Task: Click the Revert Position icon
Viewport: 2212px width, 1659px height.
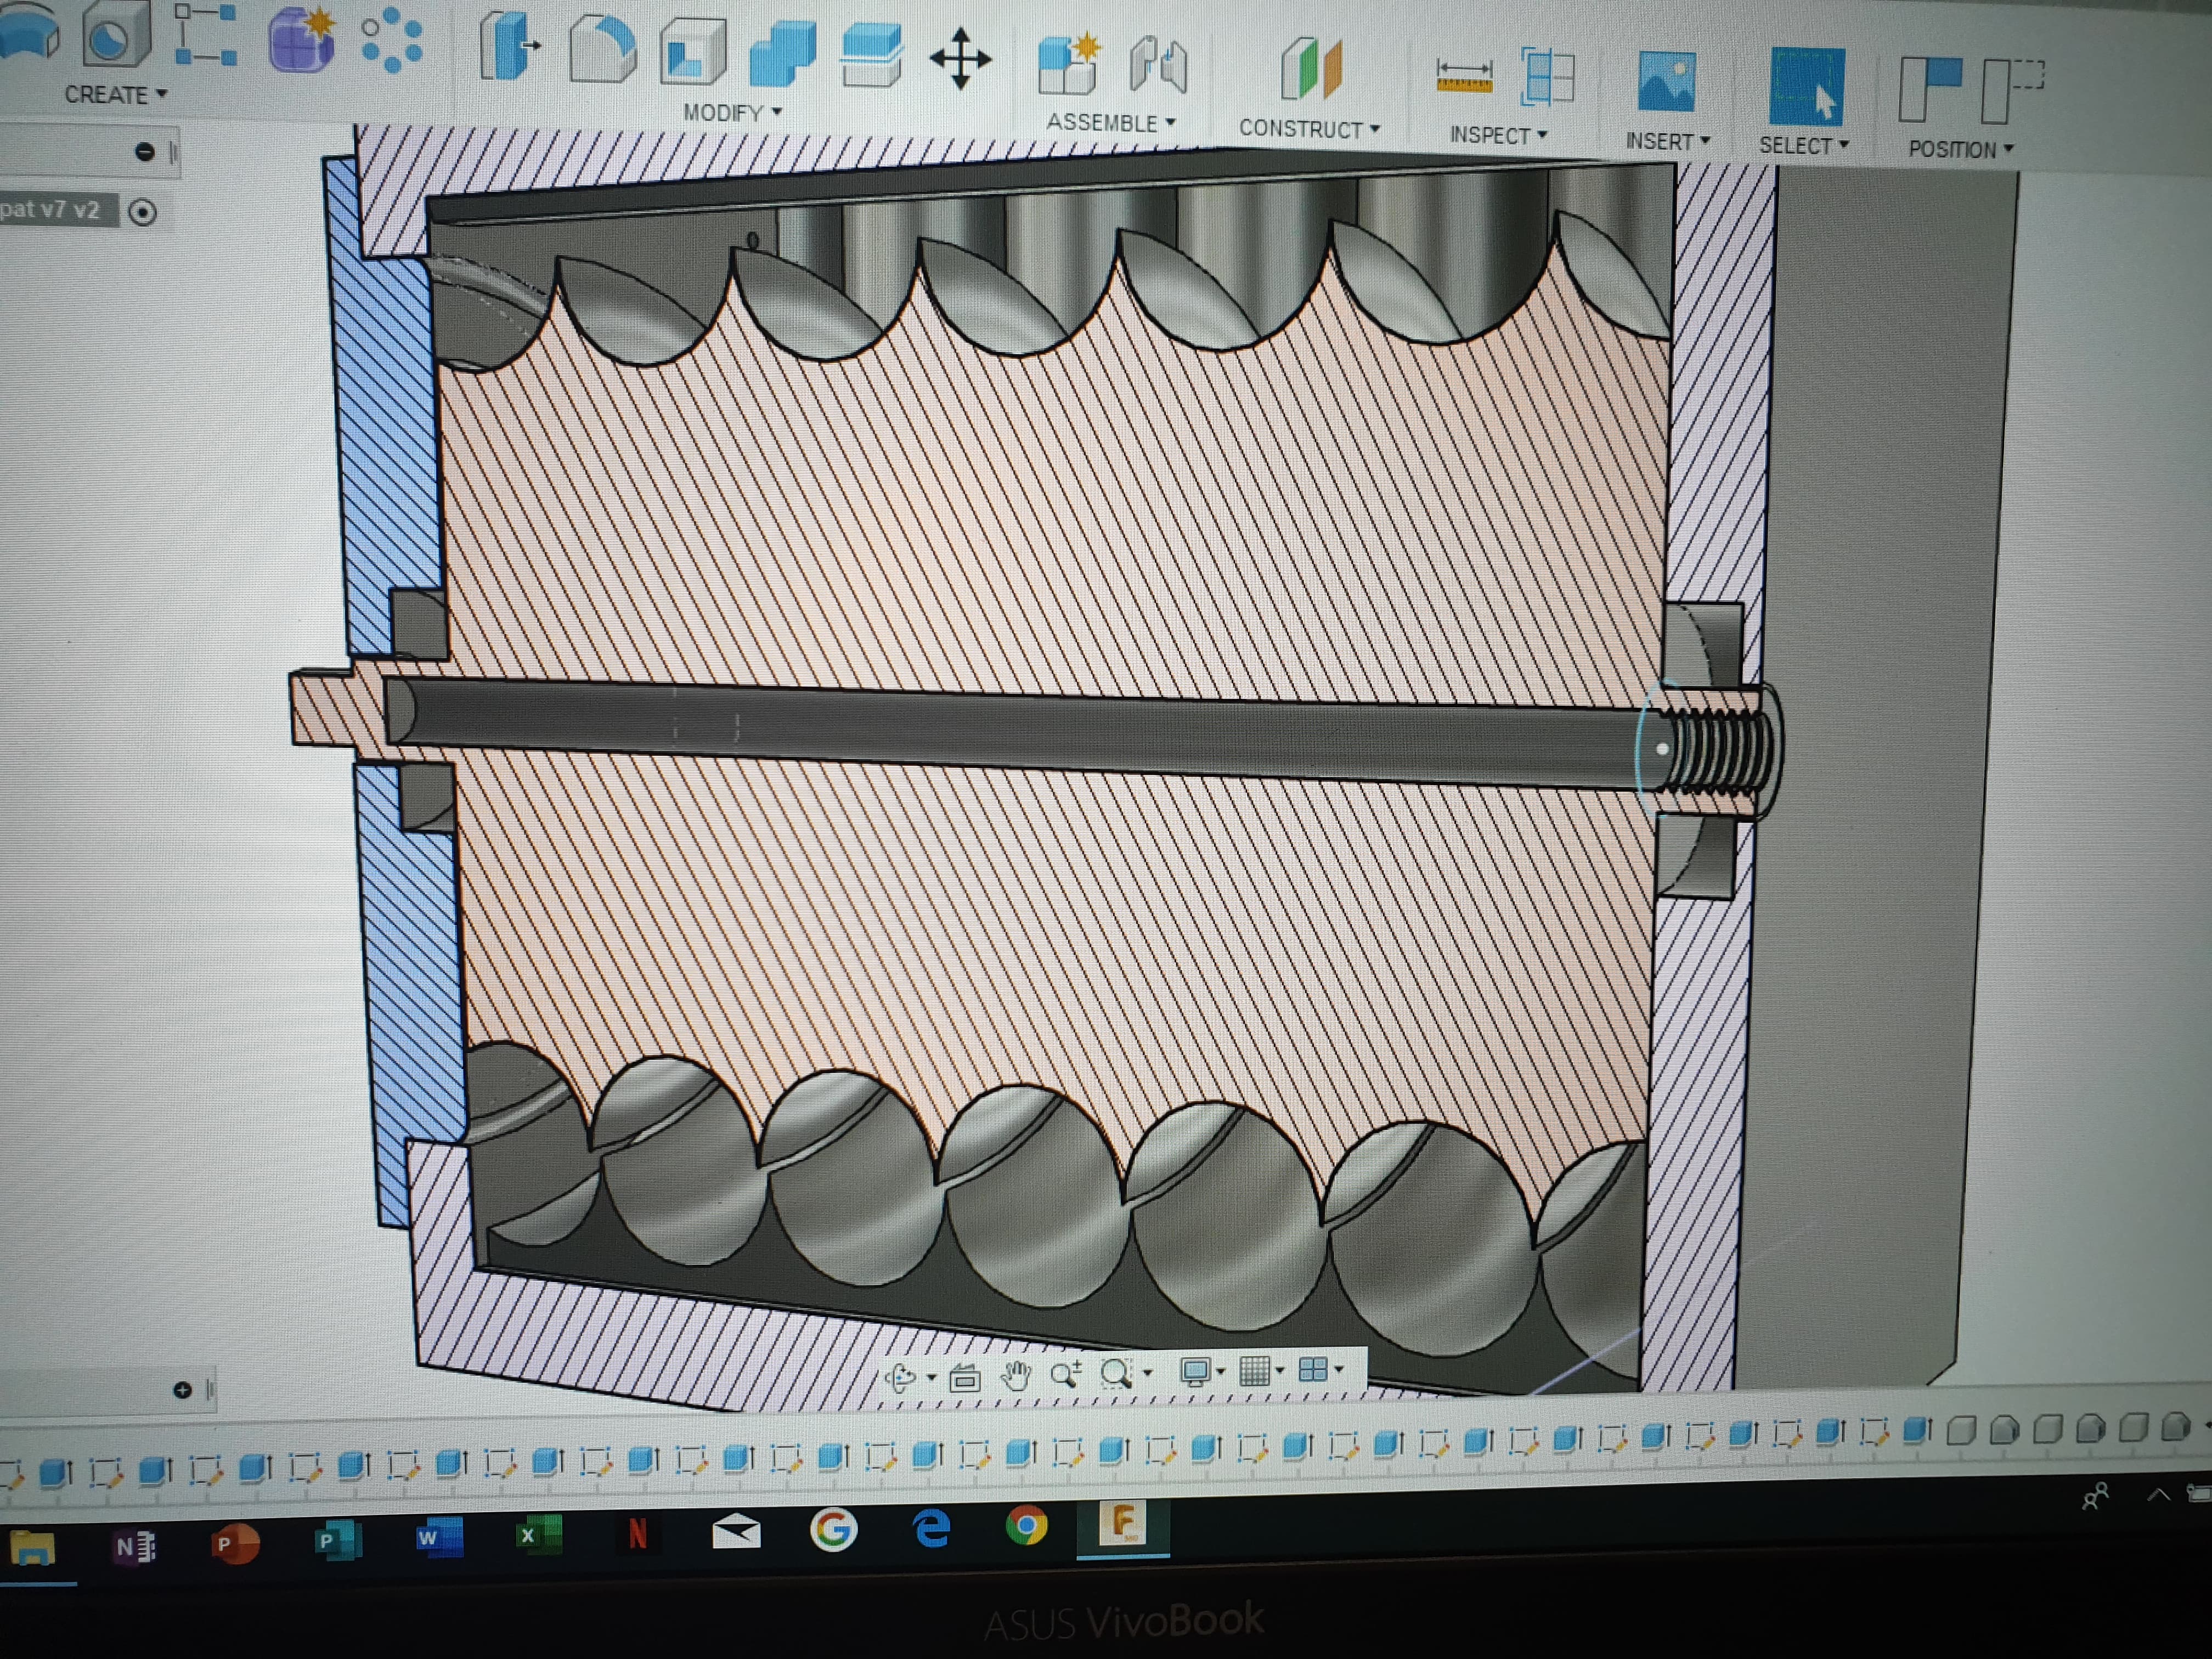Action: tap(2013, 90)
